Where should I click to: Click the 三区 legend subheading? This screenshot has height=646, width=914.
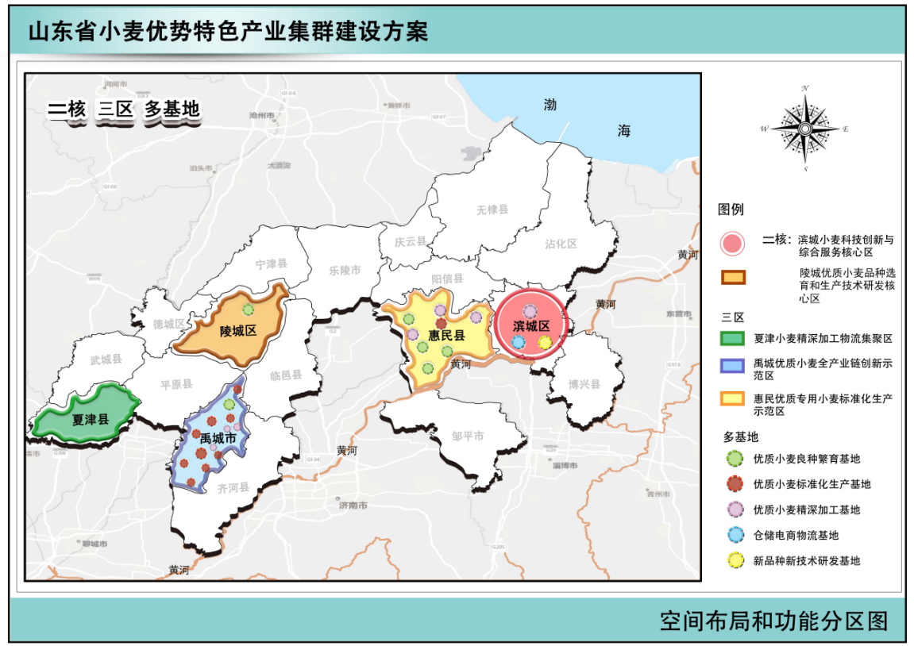732,317
